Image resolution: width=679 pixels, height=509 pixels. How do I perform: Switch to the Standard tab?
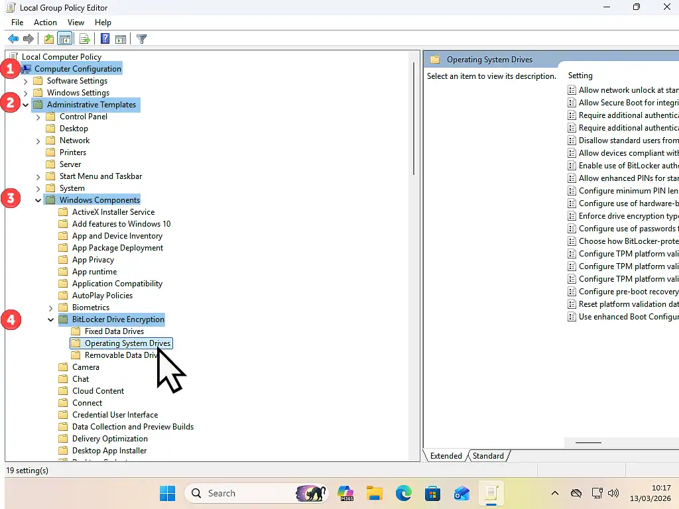coord(488,455)
